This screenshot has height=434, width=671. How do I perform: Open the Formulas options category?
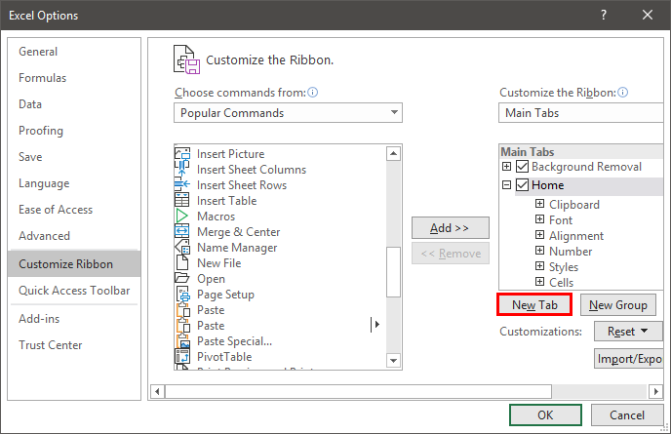tap(74, 78)
